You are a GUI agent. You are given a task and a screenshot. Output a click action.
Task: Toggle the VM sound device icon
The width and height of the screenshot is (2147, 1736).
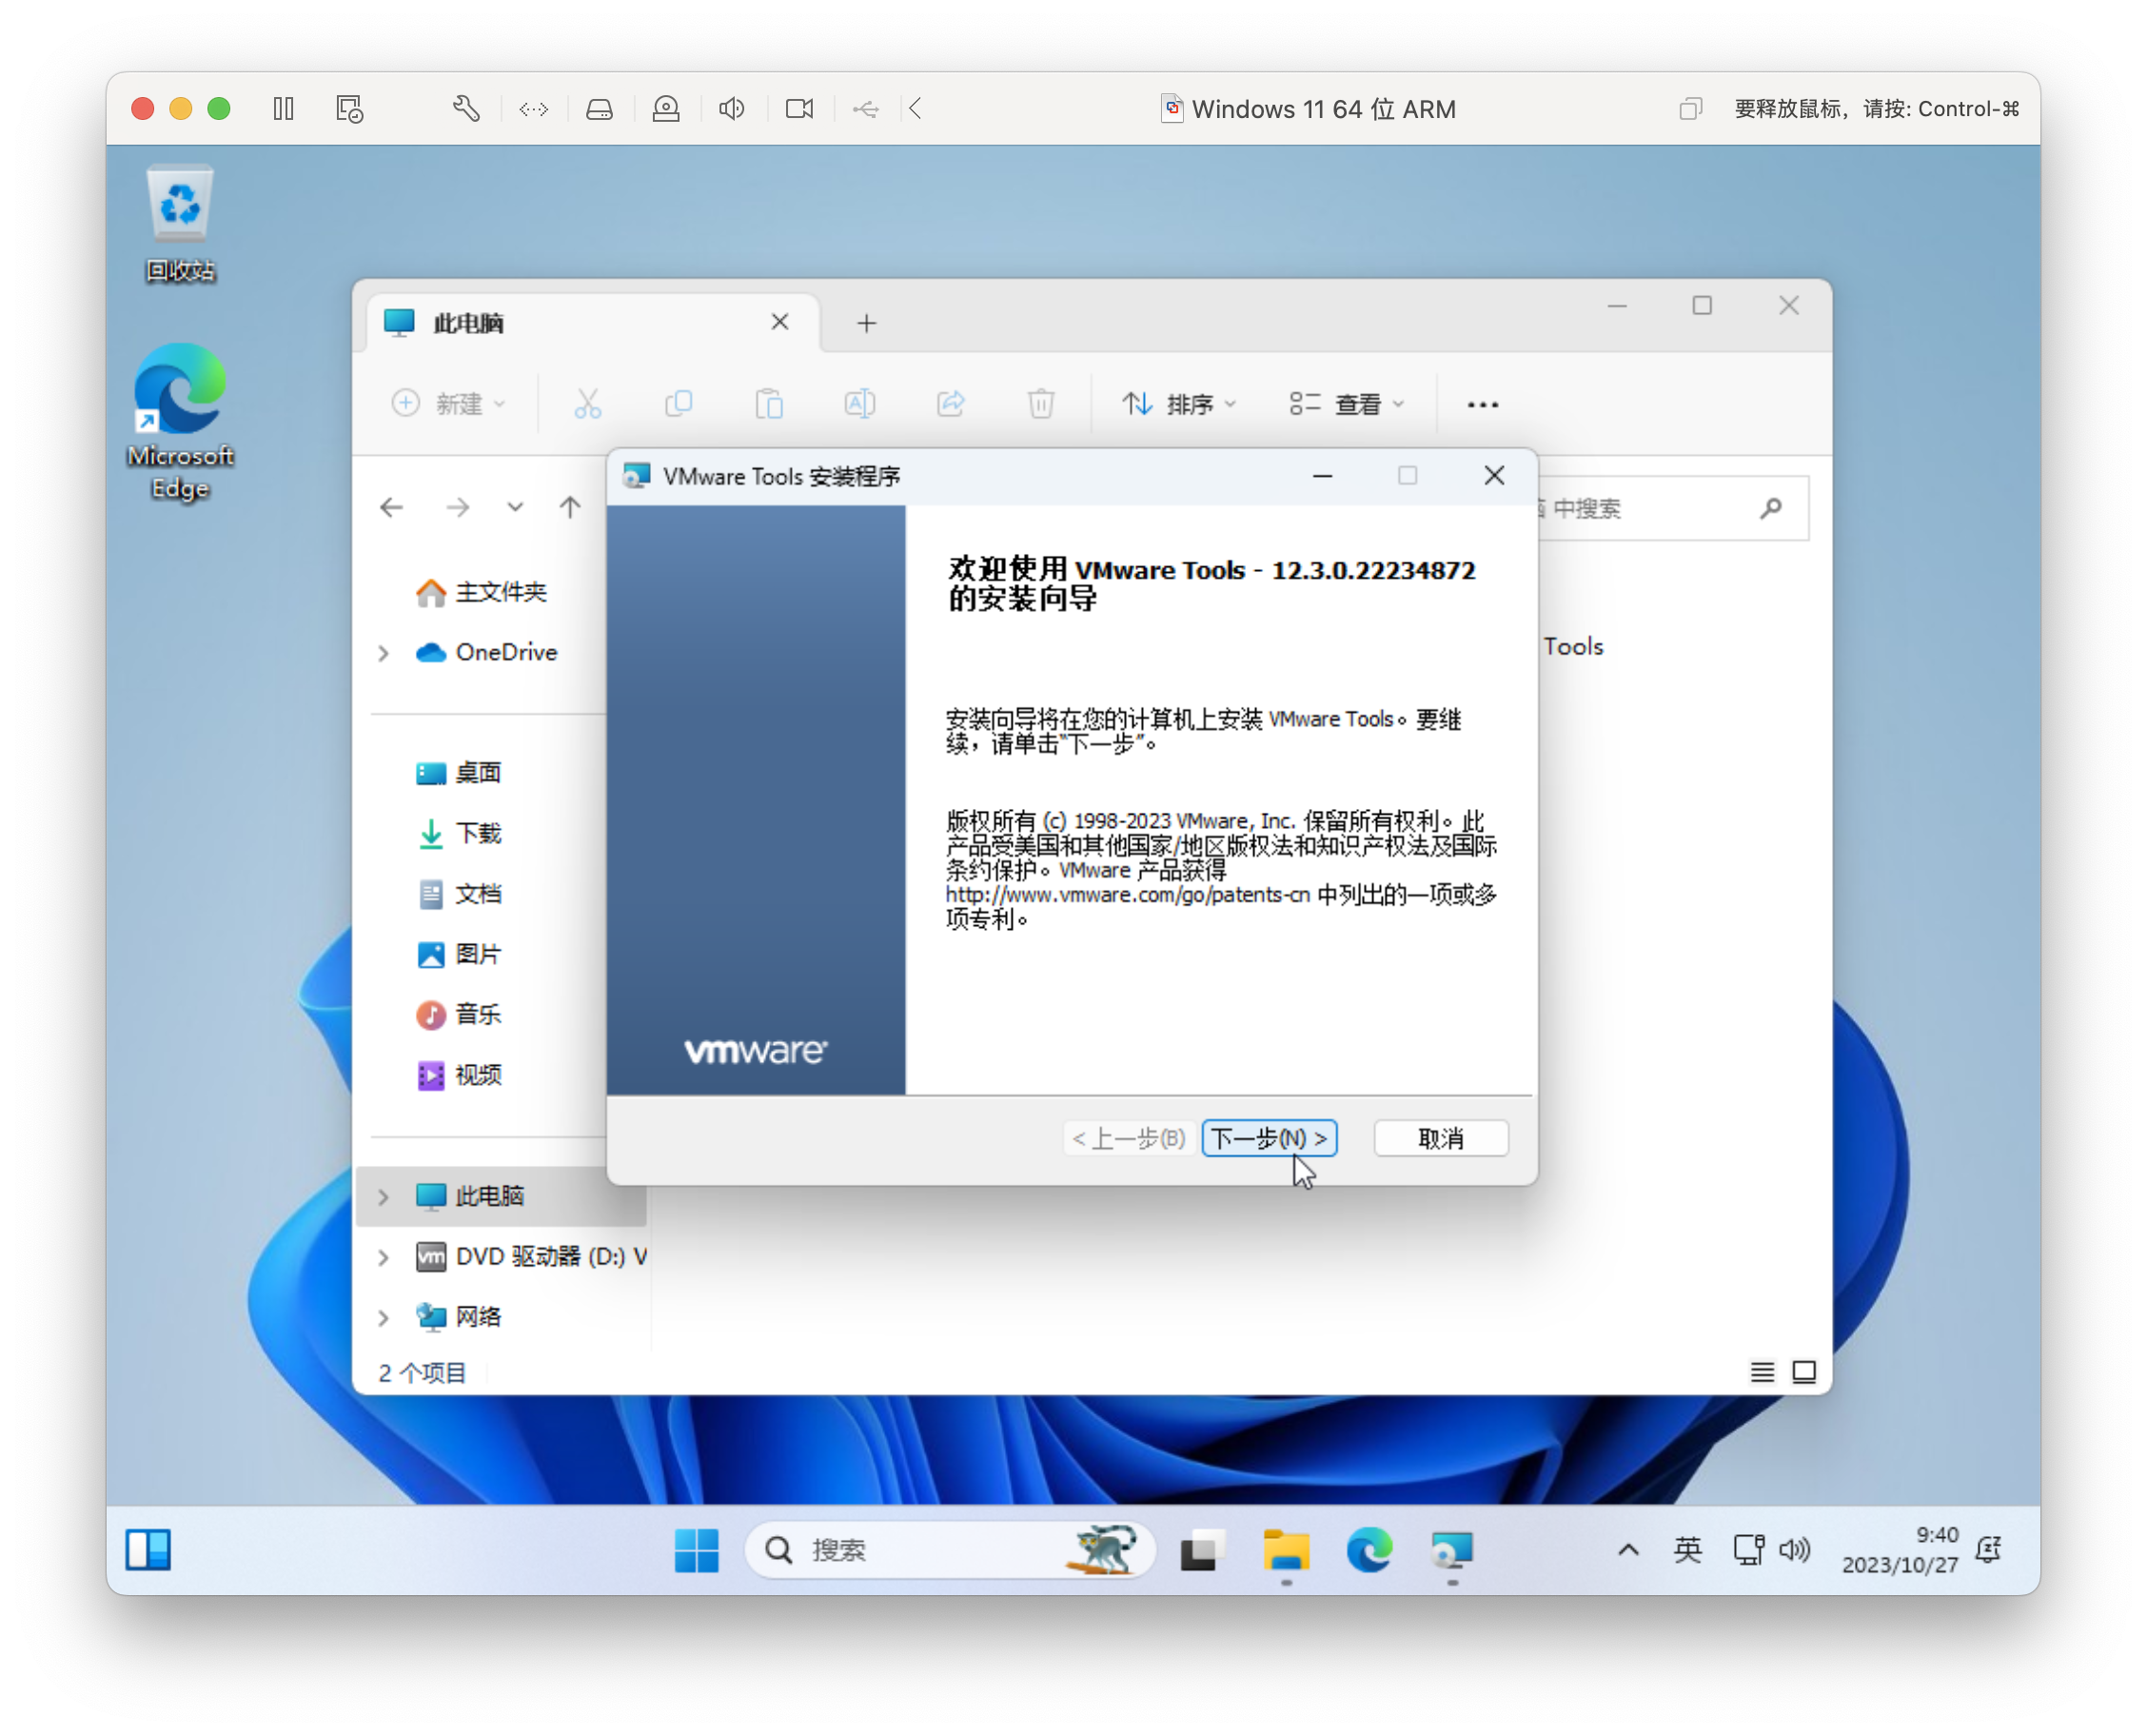click(x=732, y=109)
